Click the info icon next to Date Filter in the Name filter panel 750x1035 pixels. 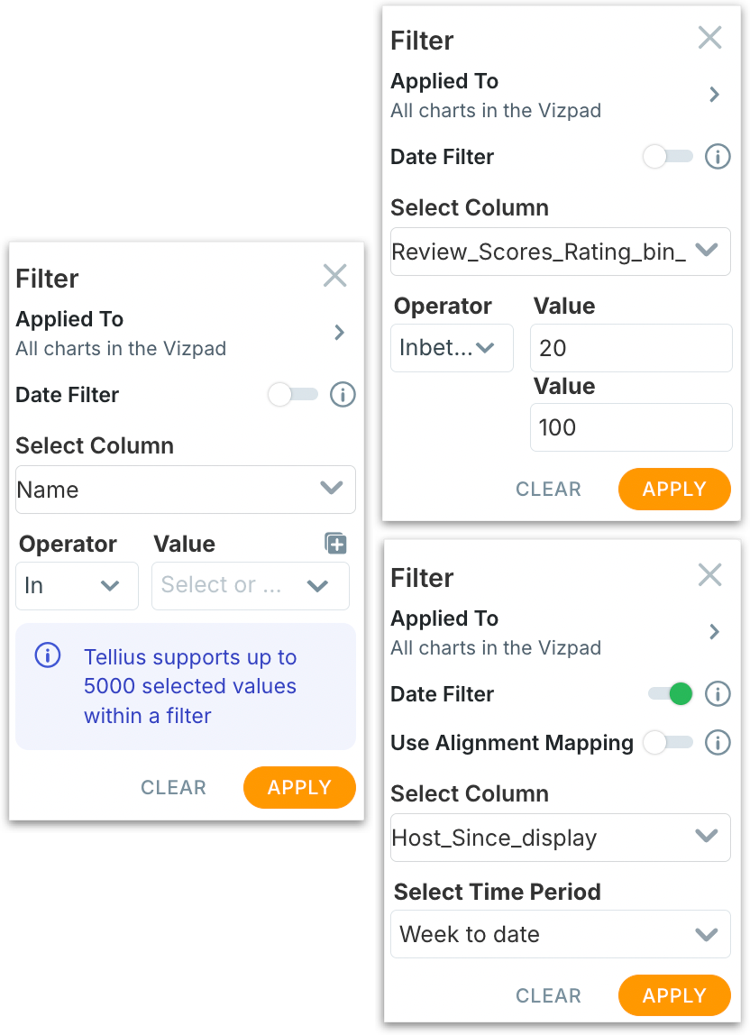coord(343,395)
